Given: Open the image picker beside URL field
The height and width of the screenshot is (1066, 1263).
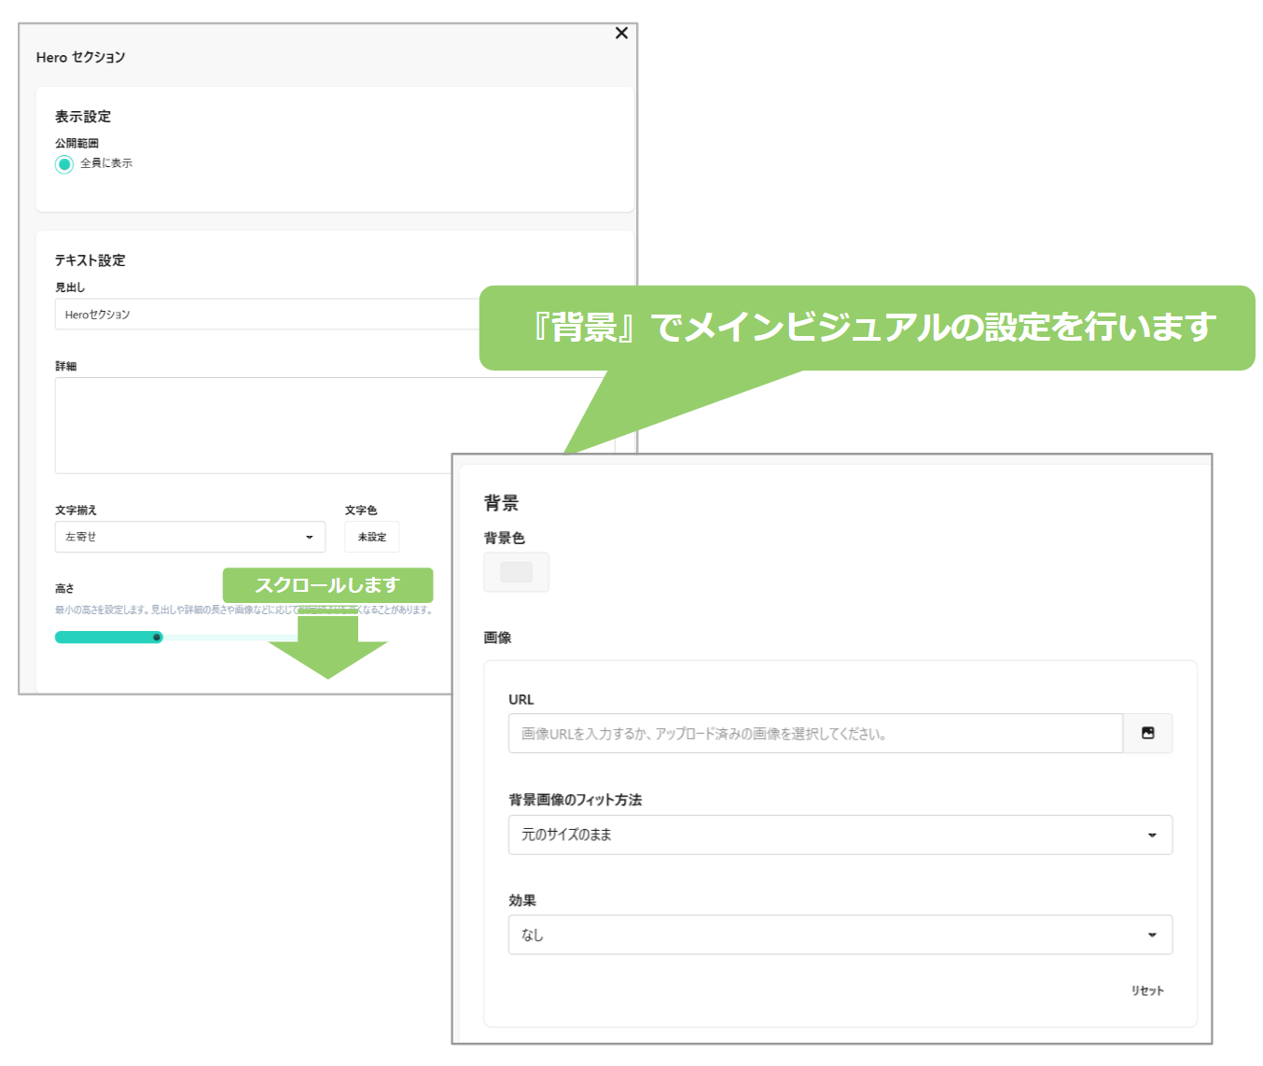Looking at the screenshot, I should click(x=1147, y=734).
